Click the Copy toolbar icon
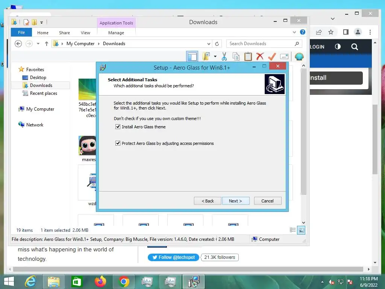Screen dimensions: 385x289 pyautogui.click(x=236, y=56)
